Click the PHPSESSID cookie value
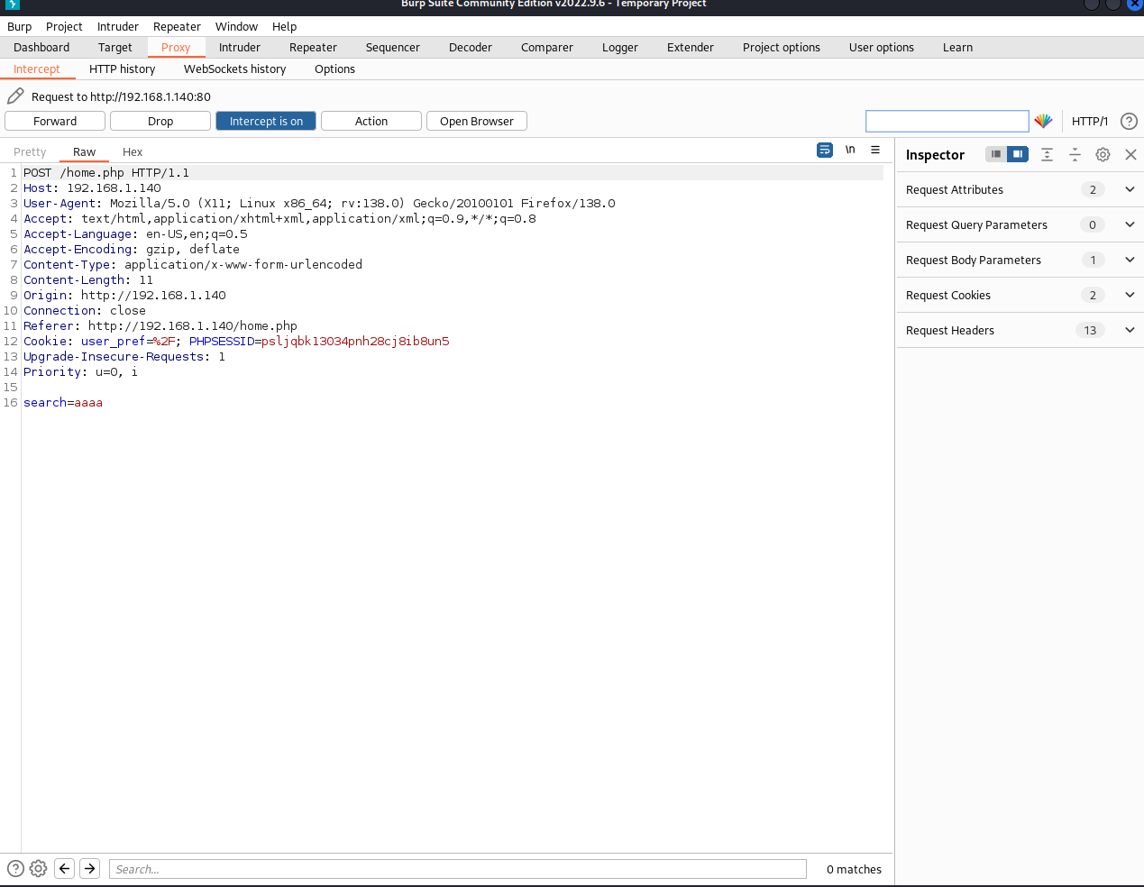 (x=355, y=341)
